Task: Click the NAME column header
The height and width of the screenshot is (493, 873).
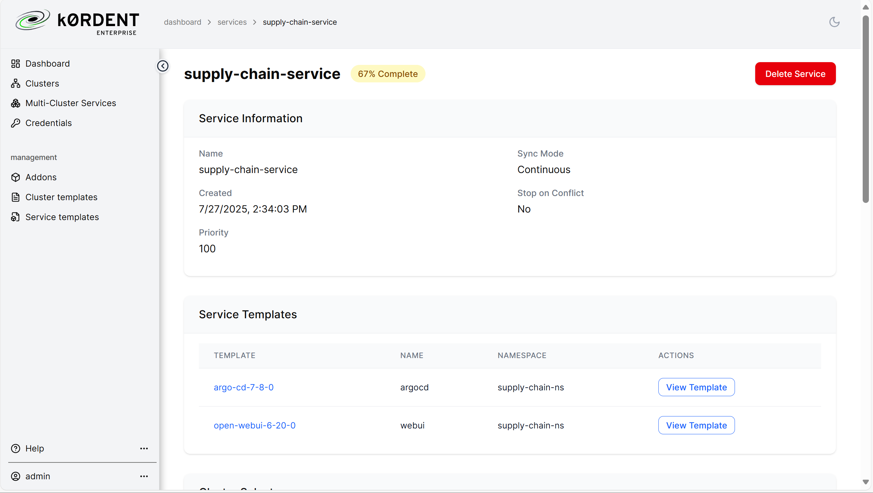Action: [x=411, y=355]
